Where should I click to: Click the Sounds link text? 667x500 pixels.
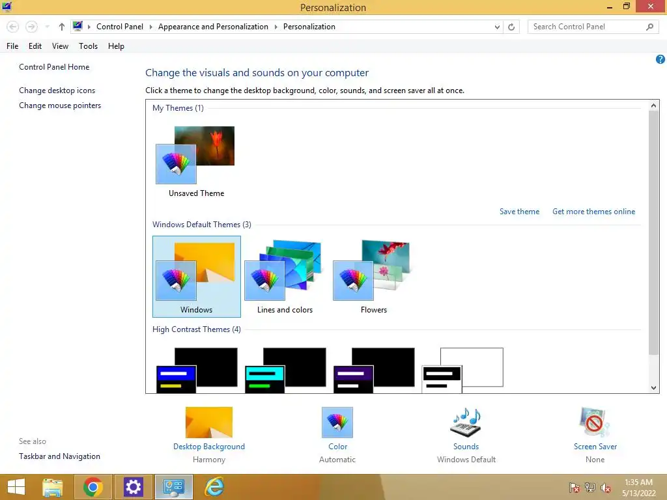466,447
